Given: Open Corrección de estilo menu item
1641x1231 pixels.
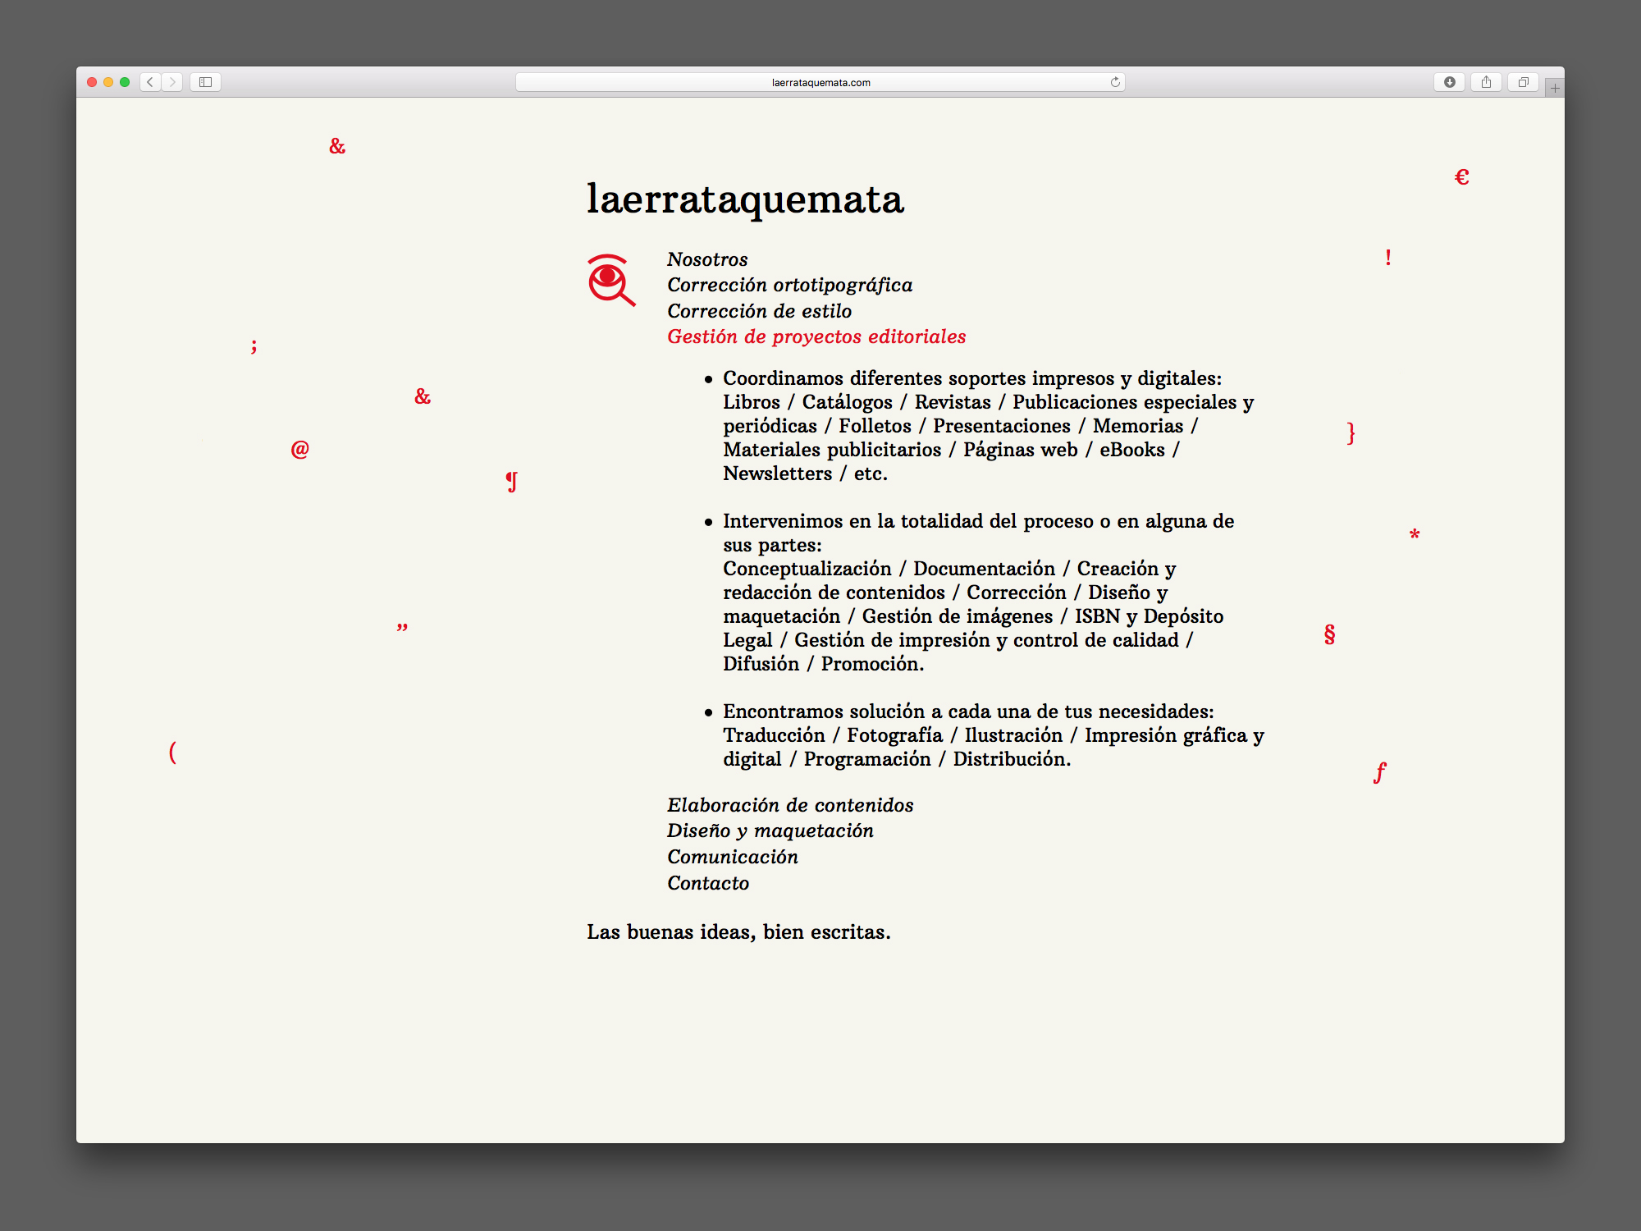Looking at the screenshot, I should pos(759,311).
